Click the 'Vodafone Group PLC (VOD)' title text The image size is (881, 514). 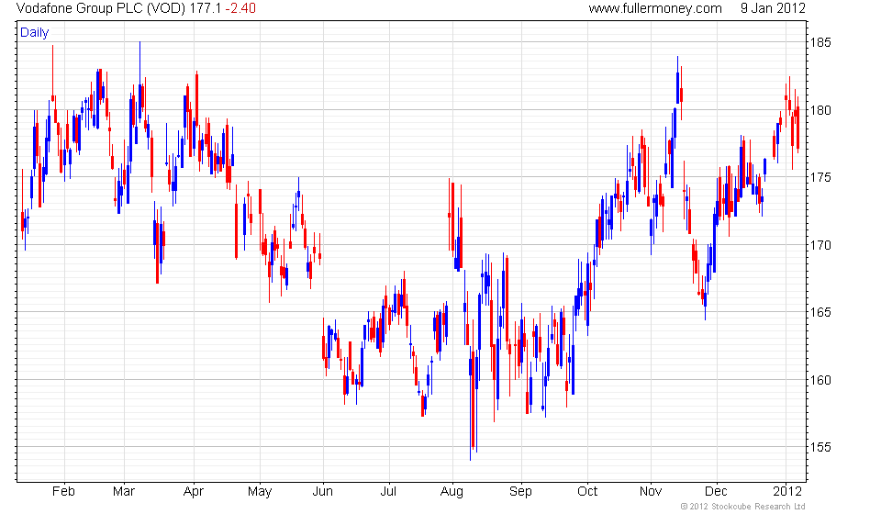click(101, 8)
